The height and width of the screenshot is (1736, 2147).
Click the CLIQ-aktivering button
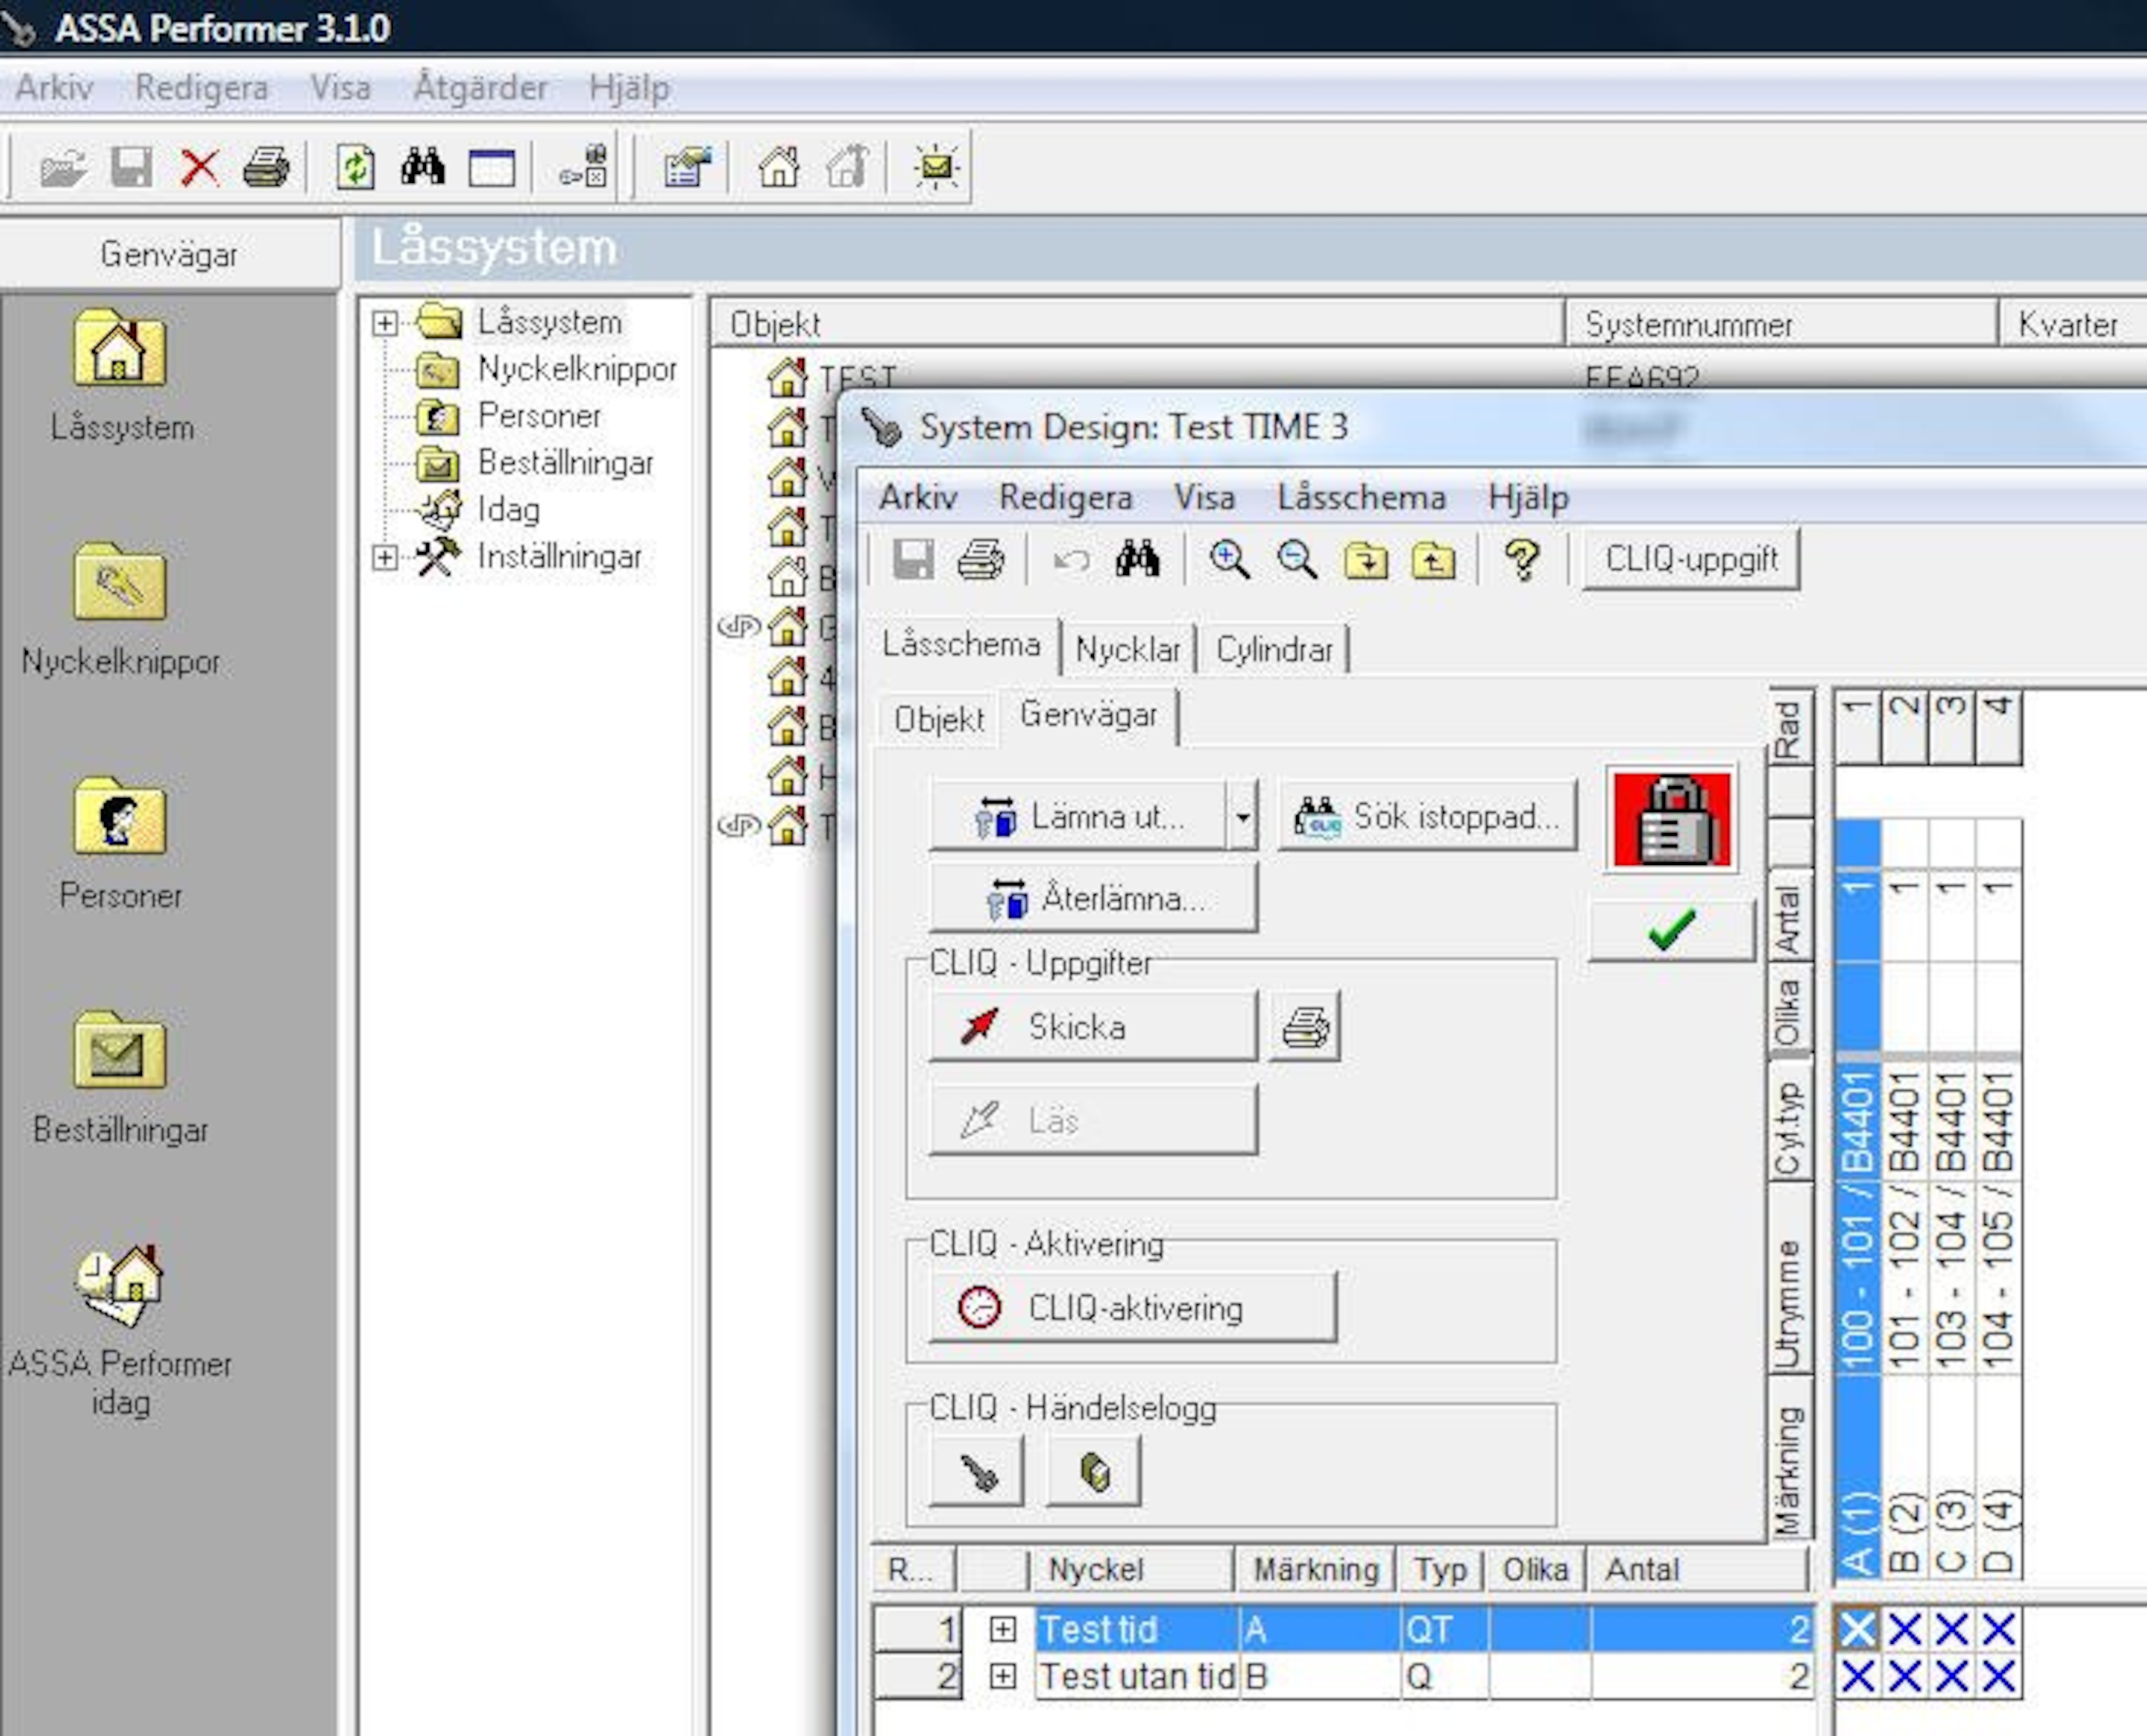coord(1132,1307)
